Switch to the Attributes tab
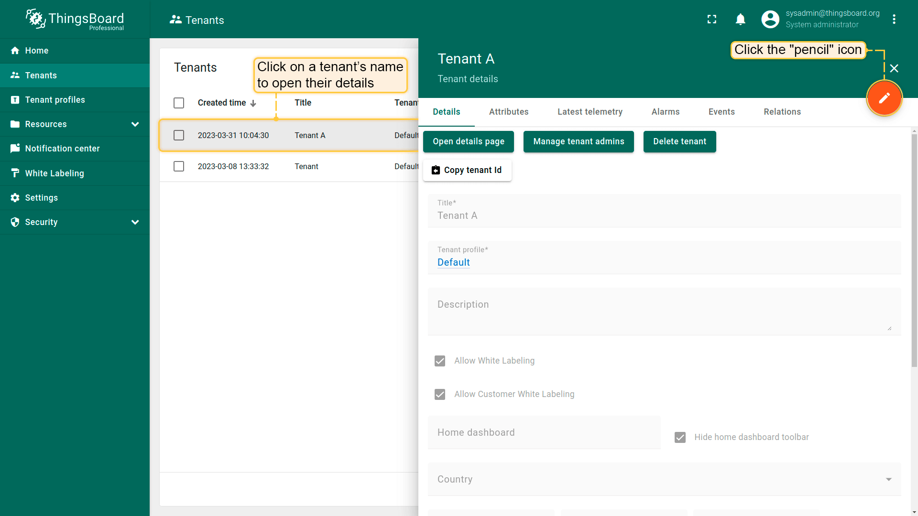The image size is (918, 516). click(508, 112)
